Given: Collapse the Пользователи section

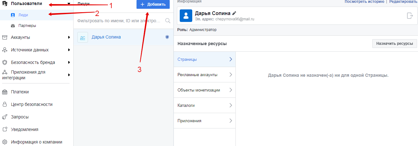Looking at the screenshot, I should click(69, 4).
